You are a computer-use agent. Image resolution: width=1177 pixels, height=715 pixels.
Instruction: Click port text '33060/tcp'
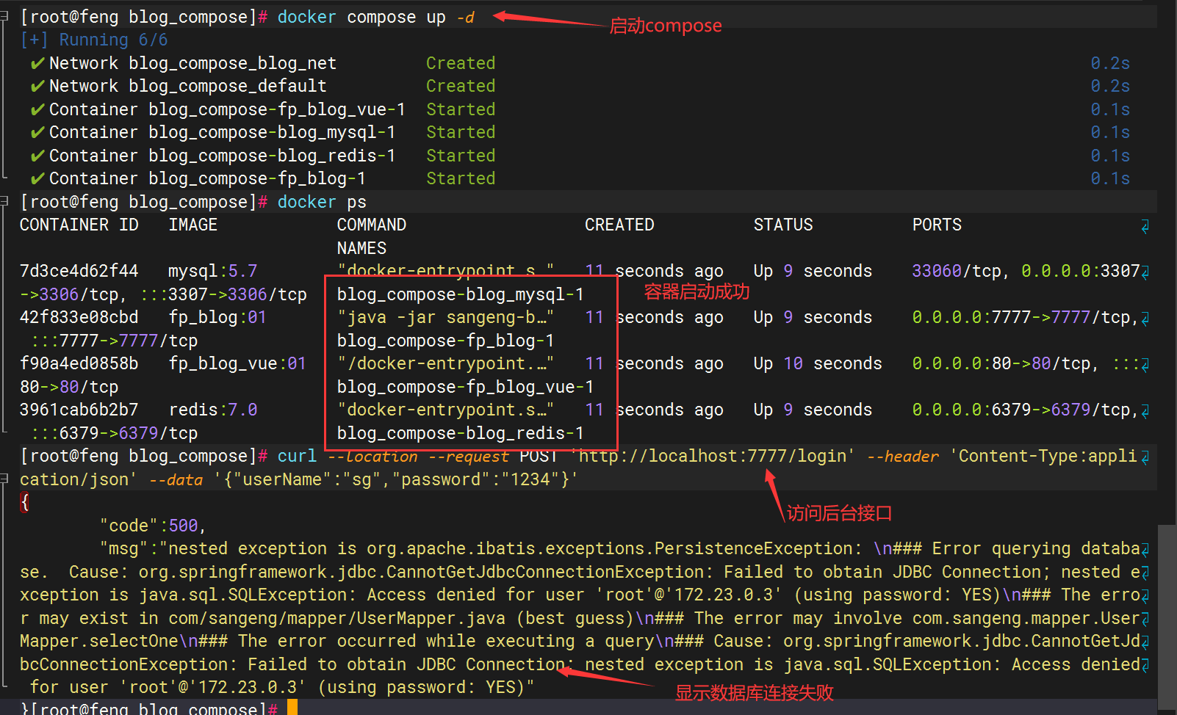(957, 271)
